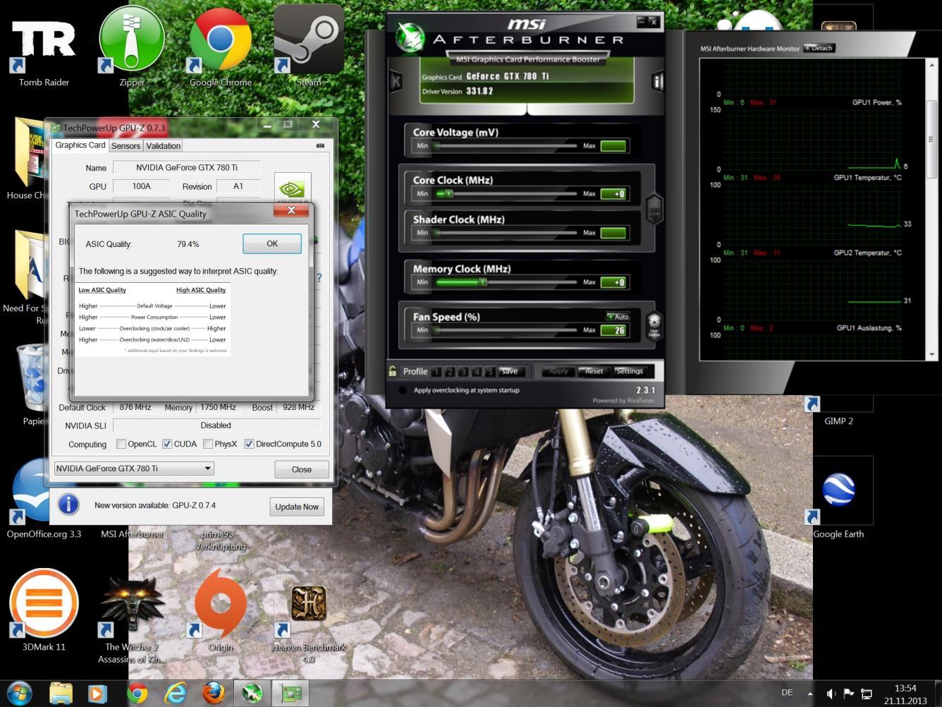Viewport: 942px width, 707px height.
Task: Open Afterburner Settings
Action: click(x=629, y=371)
